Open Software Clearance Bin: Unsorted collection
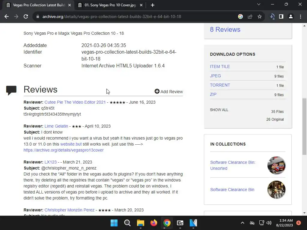307x230 pixels. pyautogui.click(x=233, y=165)
